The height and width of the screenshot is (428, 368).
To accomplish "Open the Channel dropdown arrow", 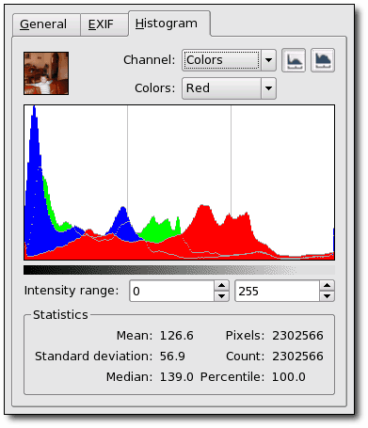I will point(268,60).
